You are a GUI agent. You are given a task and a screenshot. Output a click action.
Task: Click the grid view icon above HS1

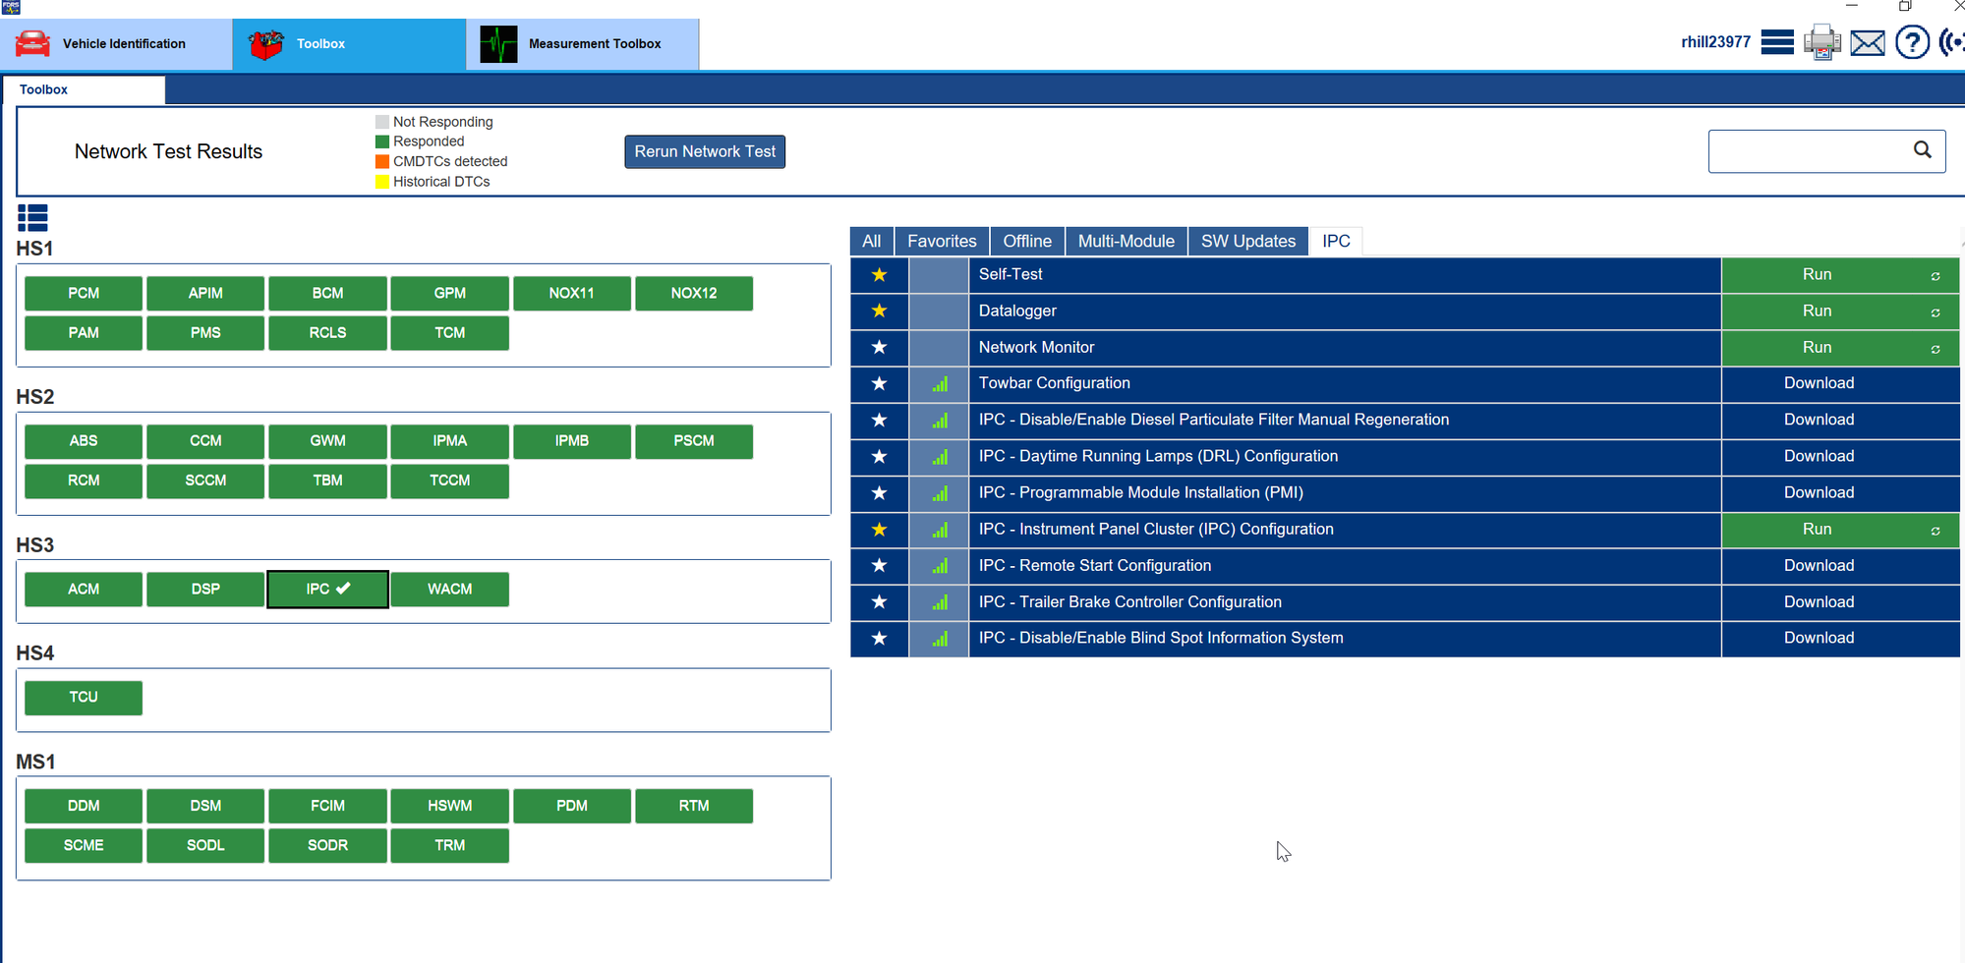[x=32, y=216]
